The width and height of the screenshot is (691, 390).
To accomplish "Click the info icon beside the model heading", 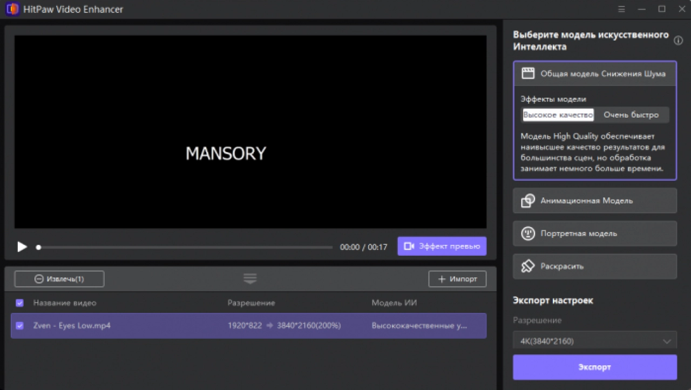I will pyautogui.click(x=679, y=40).
